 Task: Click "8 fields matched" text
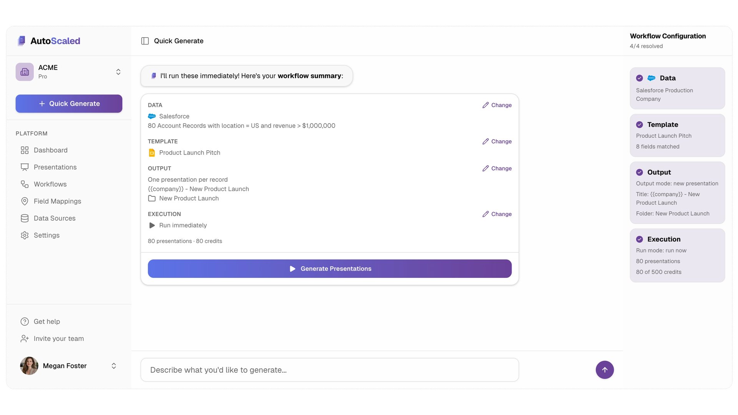pyautogui.click(x=658, y=146)
